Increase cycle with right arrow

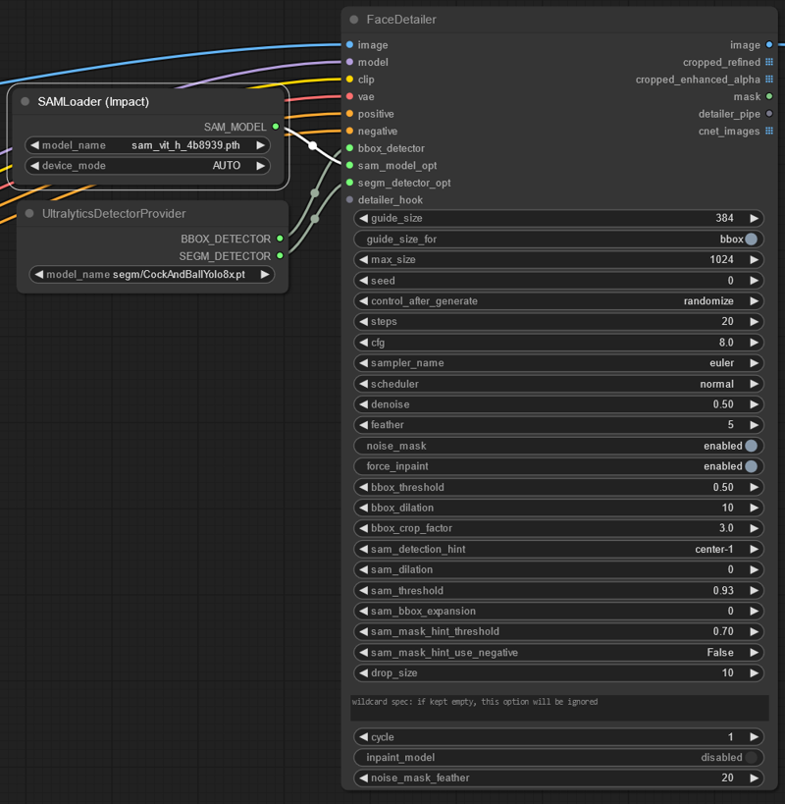[755, 737]
